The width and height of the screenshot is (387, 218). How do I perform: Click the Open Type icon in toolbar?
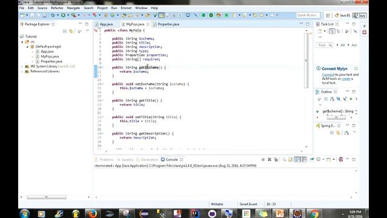[x=124, y=15]
